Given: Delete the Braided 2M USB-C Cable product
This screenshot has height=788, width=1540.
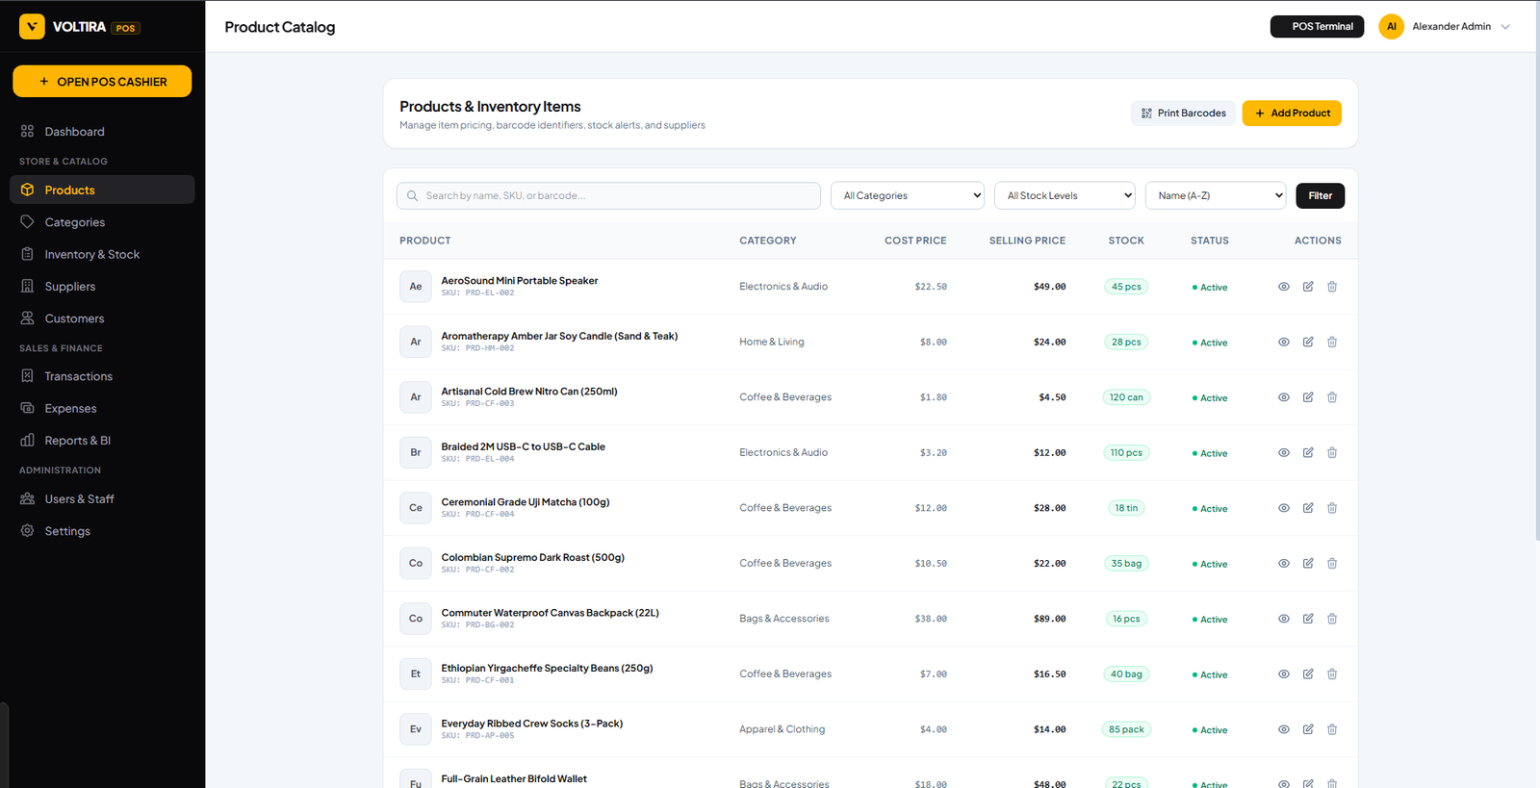Looking at the screenshot, I should click(x=1332, y=452).
